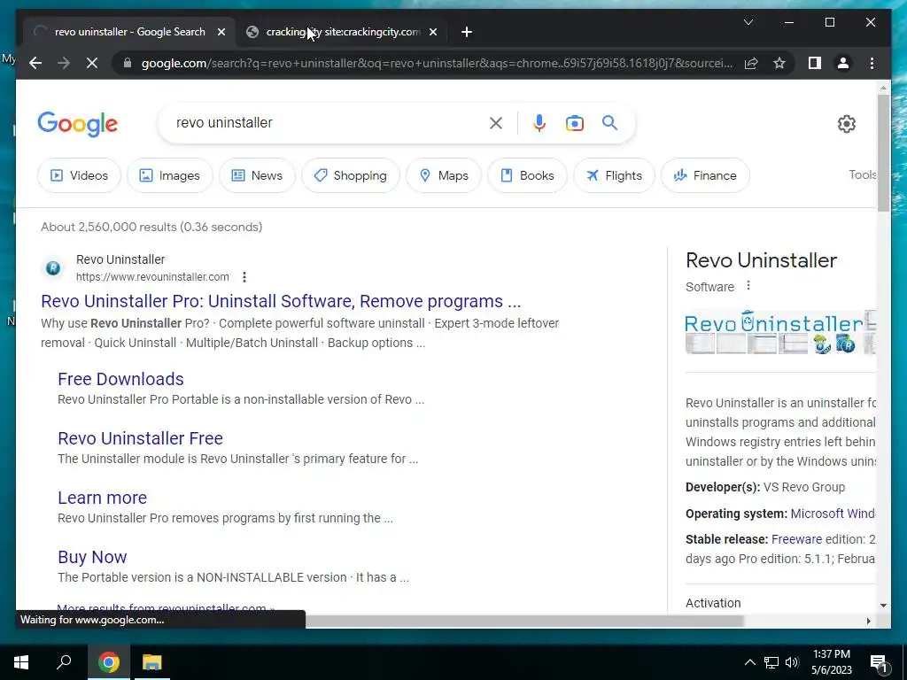Click the Chrome taskbar icon
Image resolution: width=907 pixels, height=680 pixels.
coord(108,662)
